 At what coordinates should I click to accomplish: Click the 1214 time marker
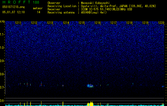(x=66, y=23)
